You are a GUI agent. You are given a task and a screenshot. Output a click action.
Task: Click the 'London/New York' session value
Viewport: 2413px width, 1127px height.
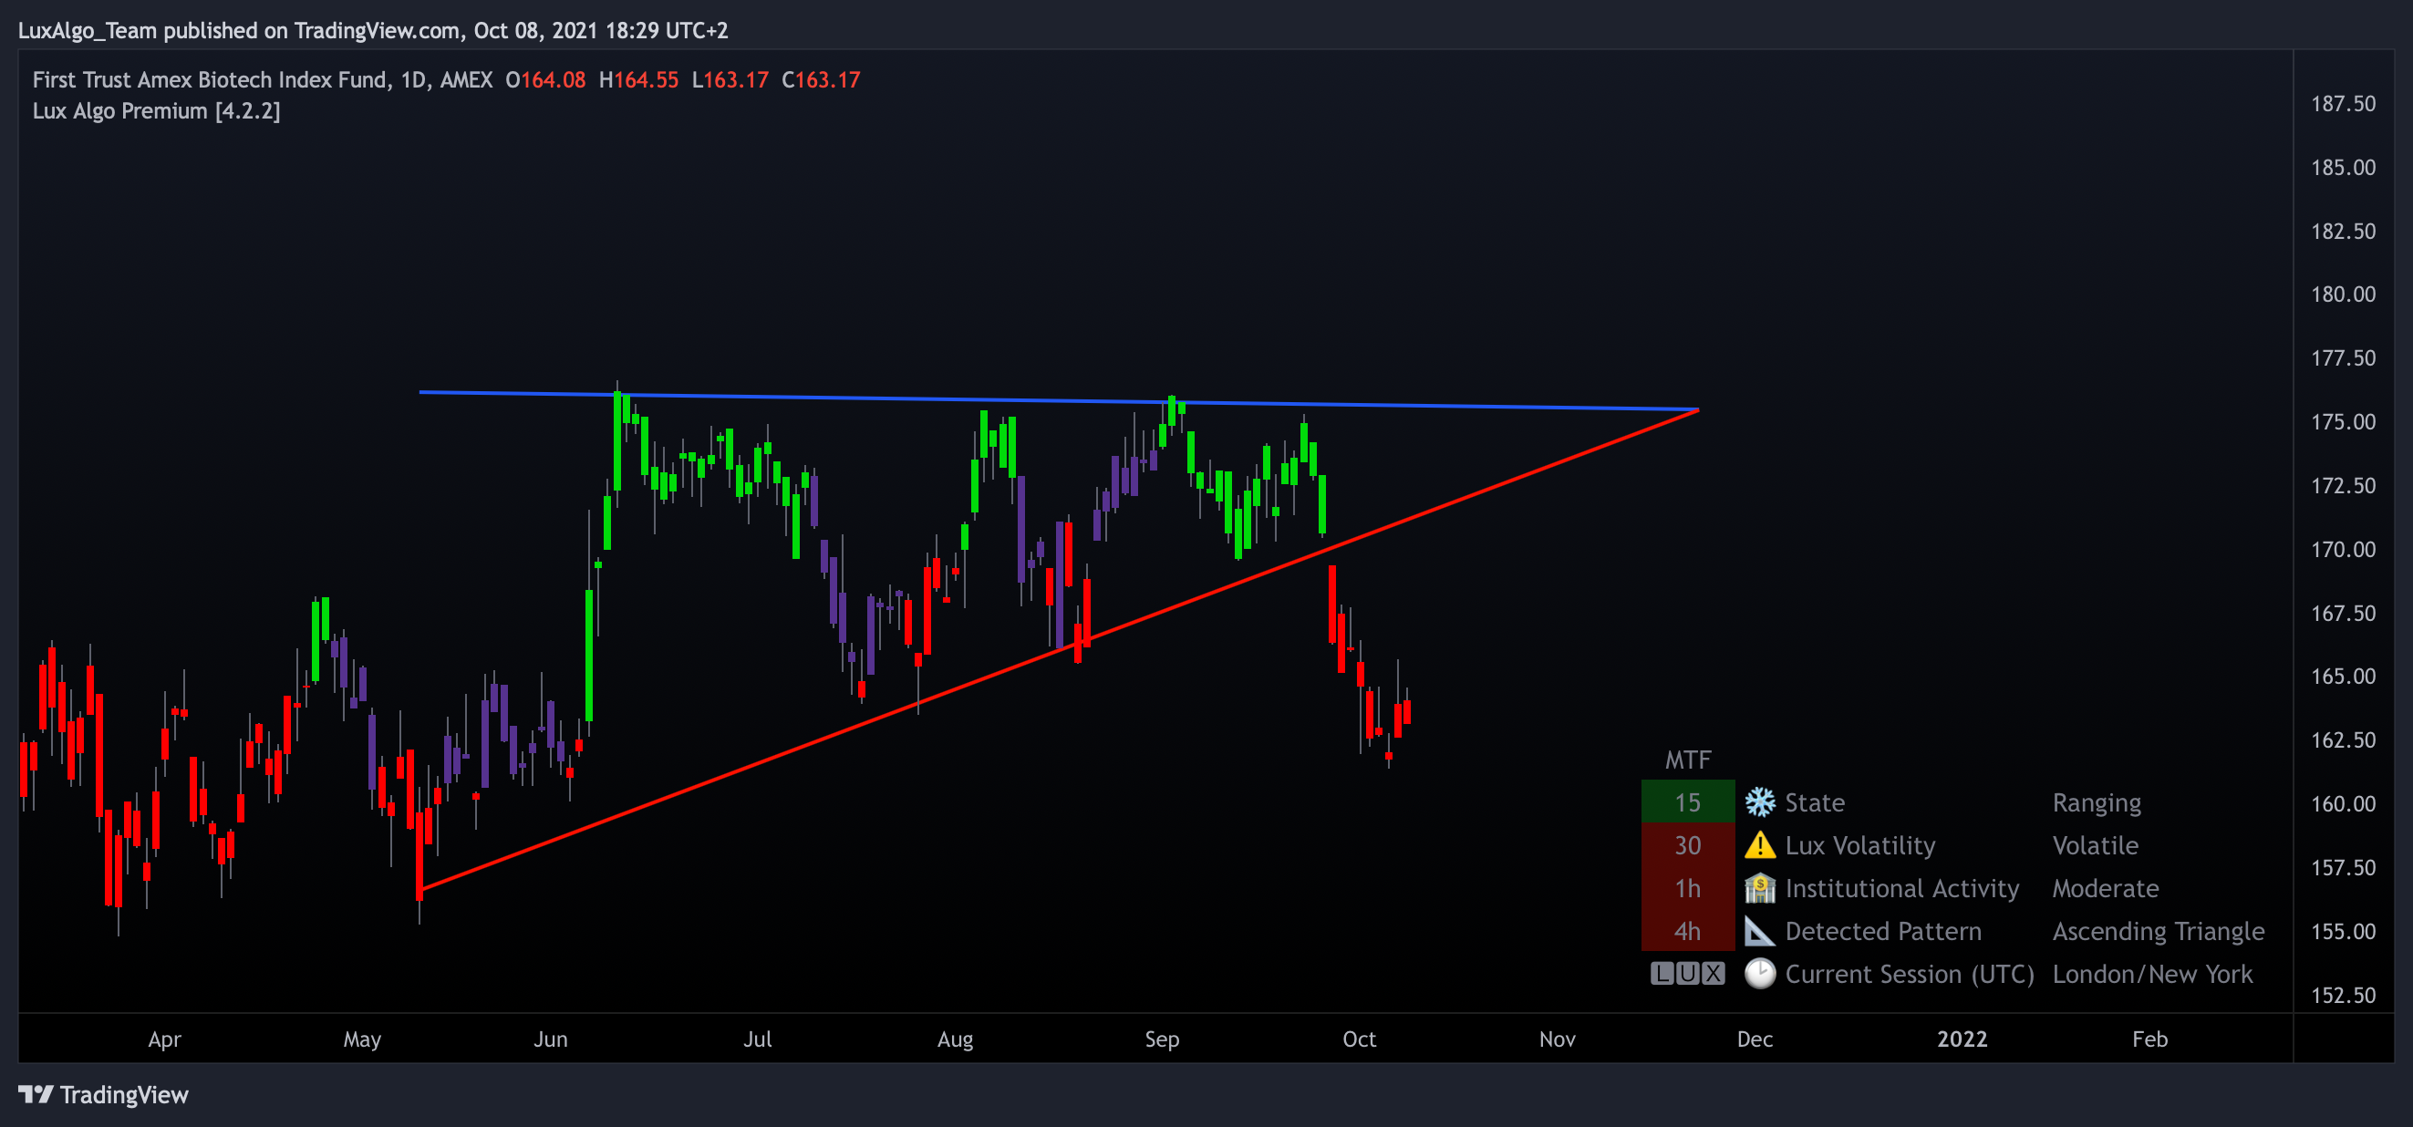tap(2152, 975)
